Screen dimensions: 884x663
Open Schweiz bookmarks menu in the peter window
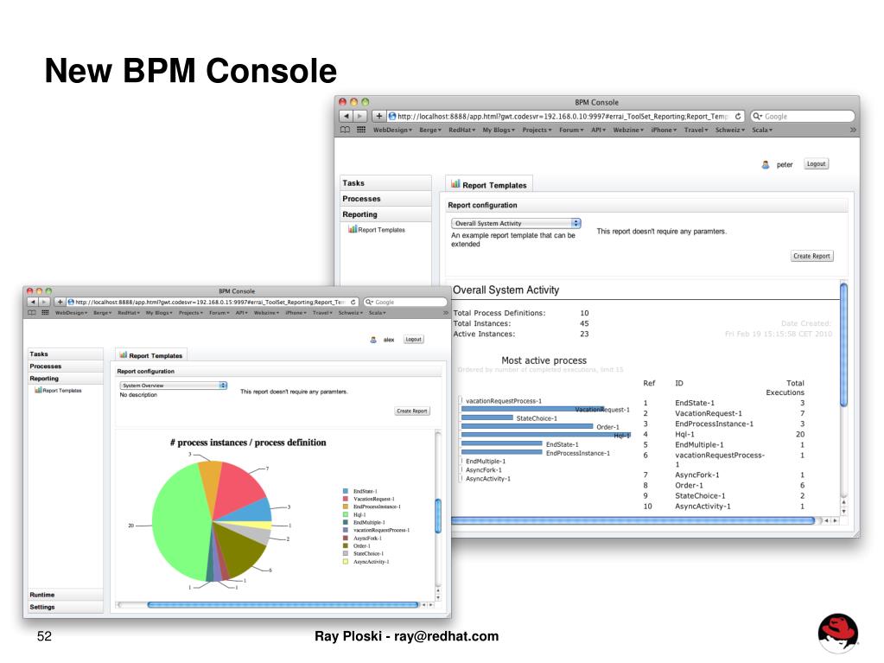point(730,130)
